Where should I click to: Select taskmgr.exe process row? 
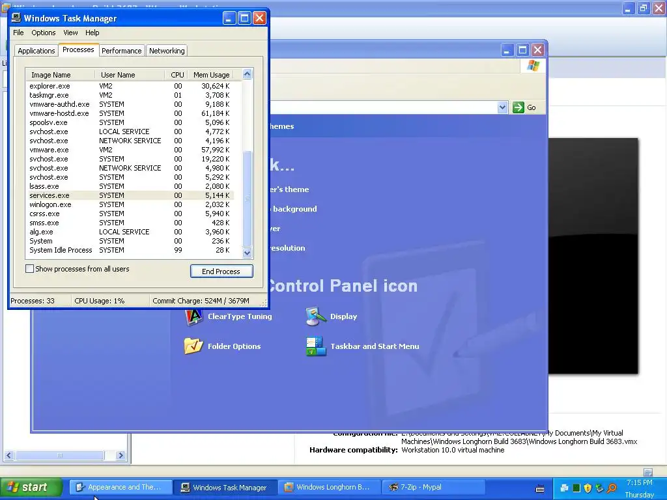(130, 95)
